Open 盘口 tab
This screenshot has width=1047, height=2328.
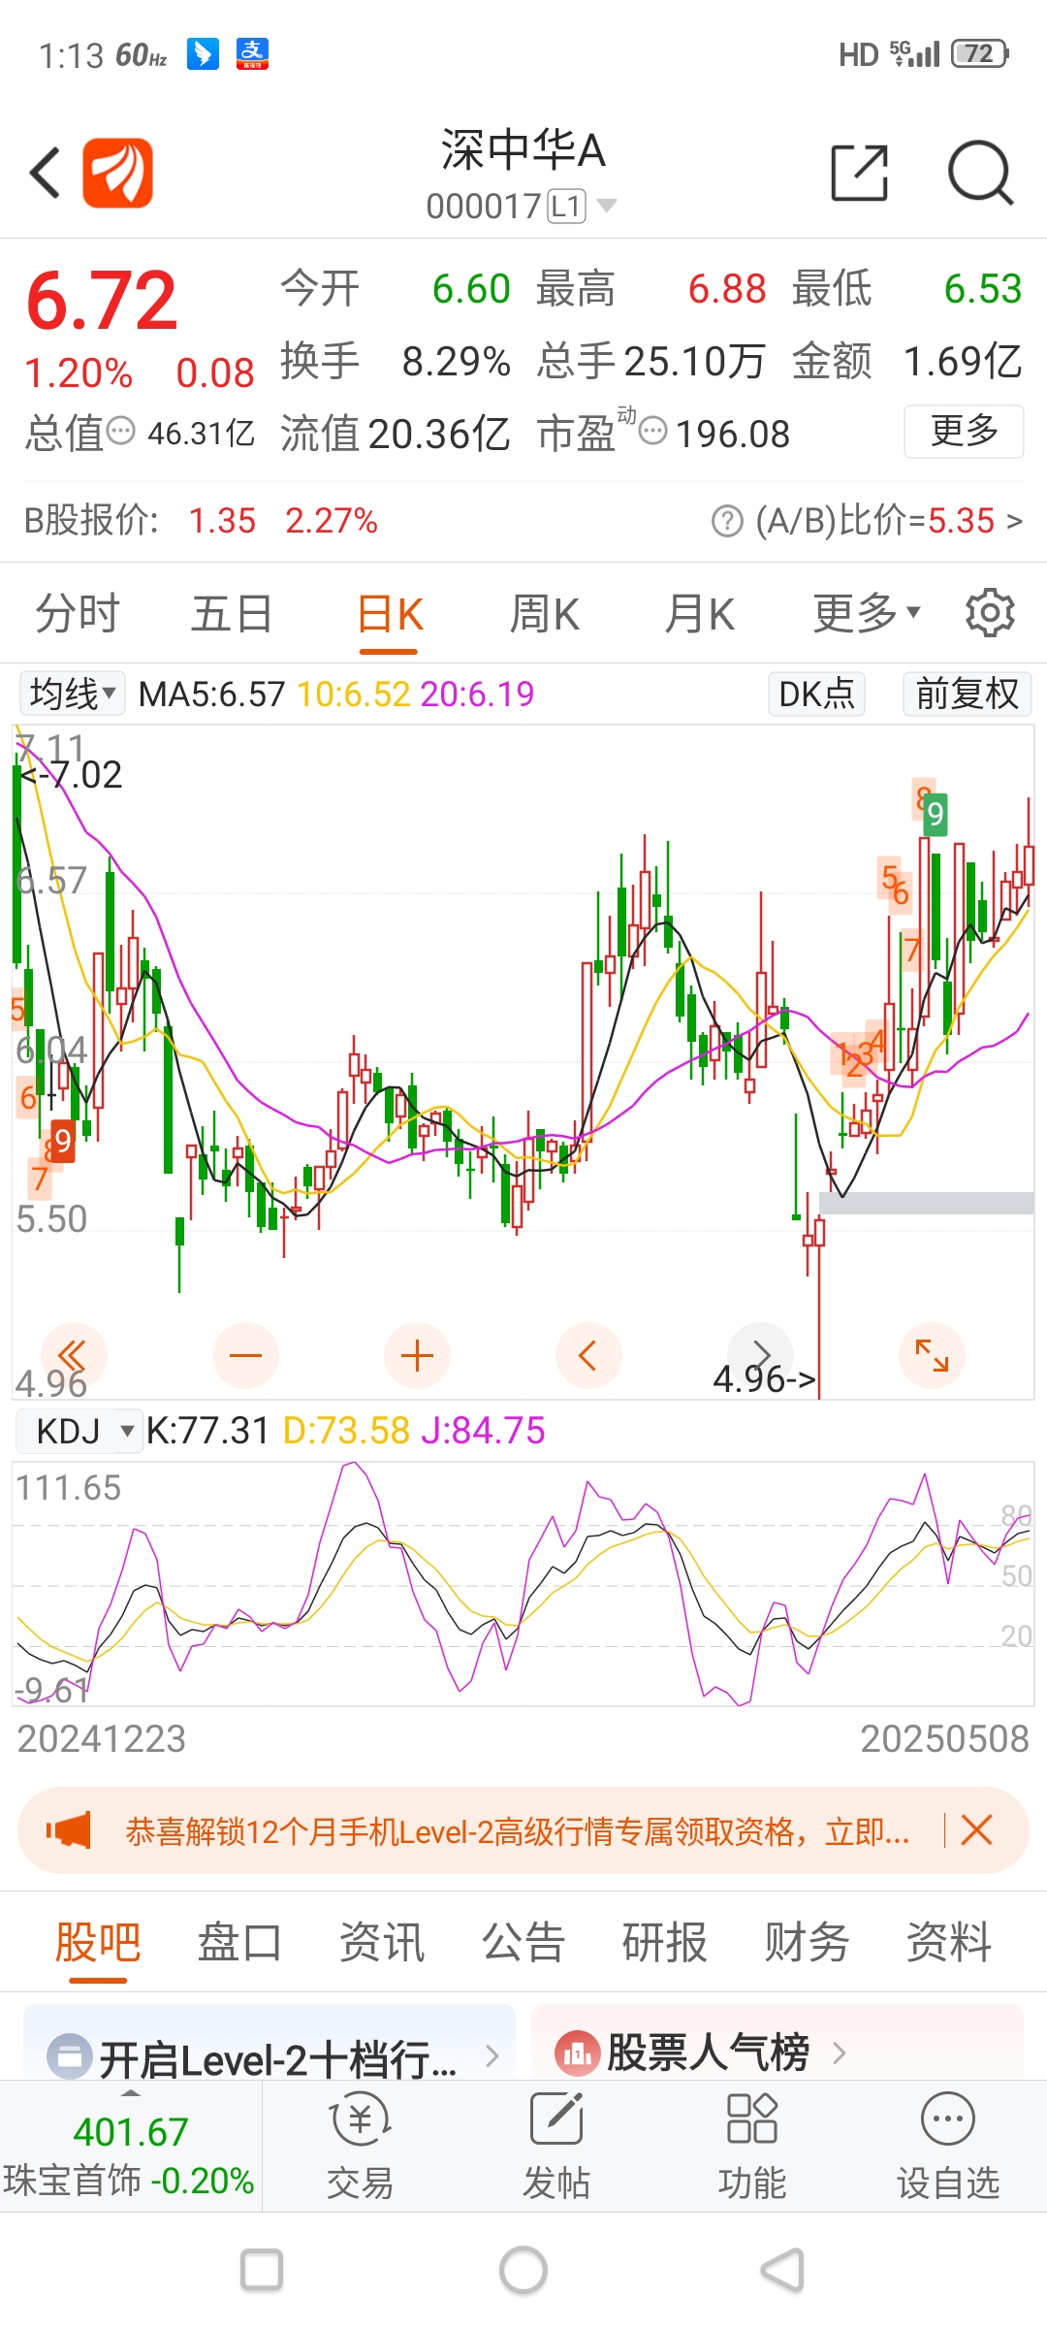239,1942
